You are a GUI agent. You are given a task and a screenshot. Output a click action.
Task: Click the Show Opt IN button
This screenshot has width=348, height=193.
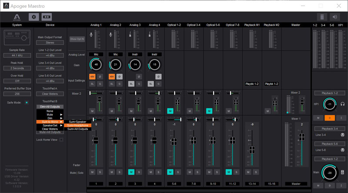coord(77,39)
